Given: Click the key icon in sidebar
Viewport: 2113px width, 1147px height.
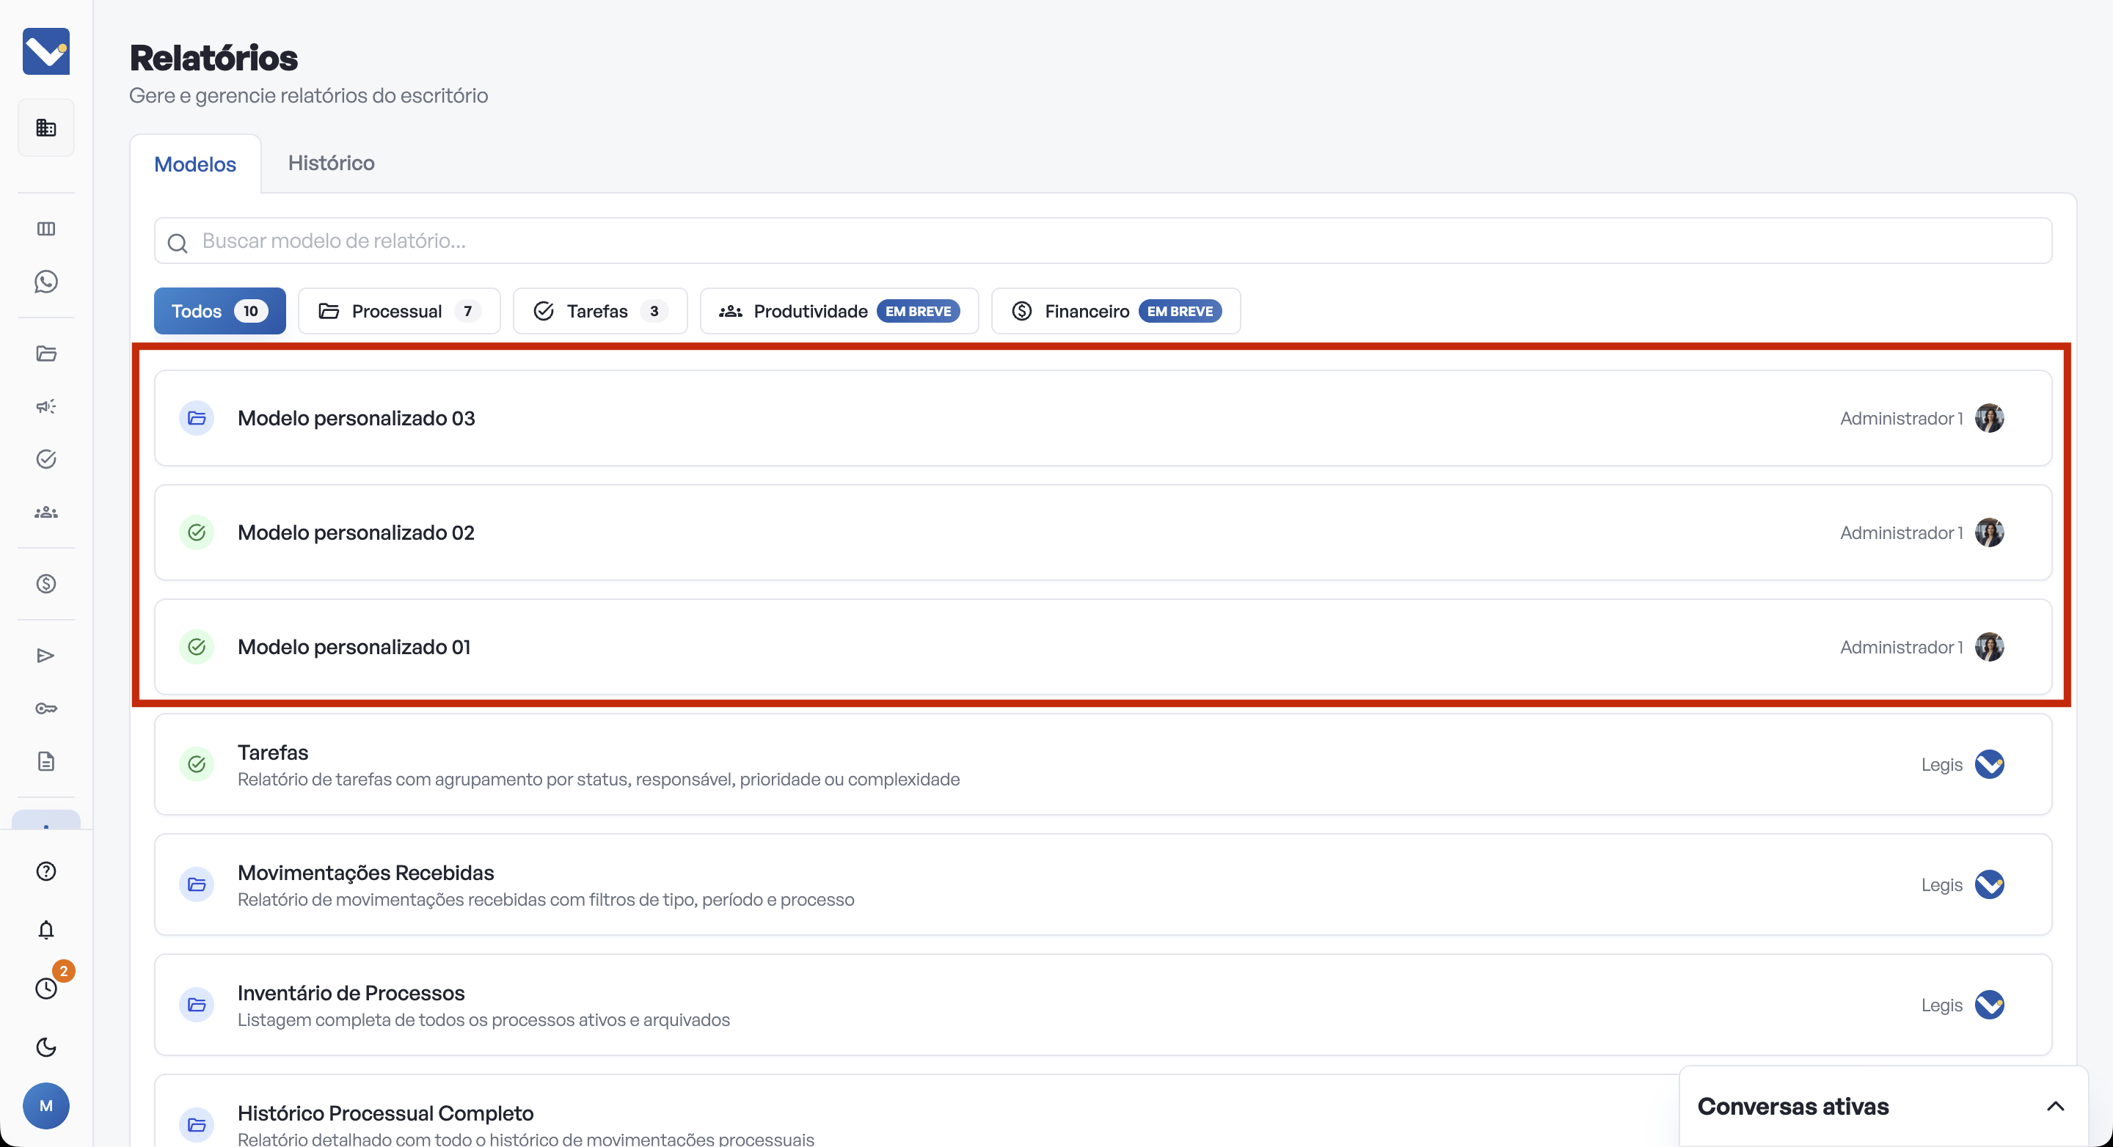Looking at the screenshot, I should coord(46,708).
